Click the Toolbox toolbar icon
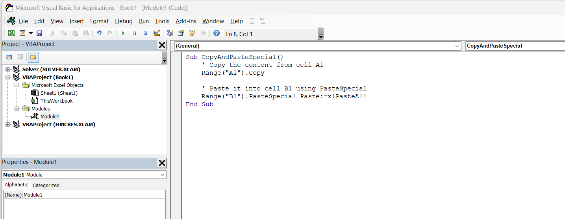 203,33
